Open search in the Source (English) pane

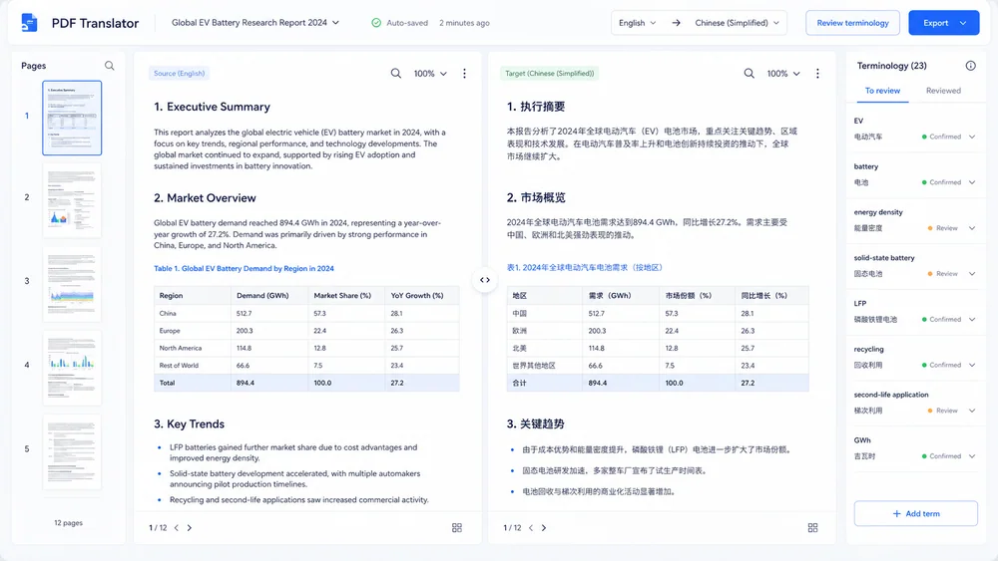tap(396, 73)
